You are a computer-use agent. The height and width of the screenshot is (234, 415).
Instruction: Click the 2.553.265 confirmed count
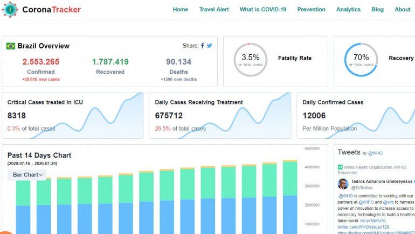point(41,62)
